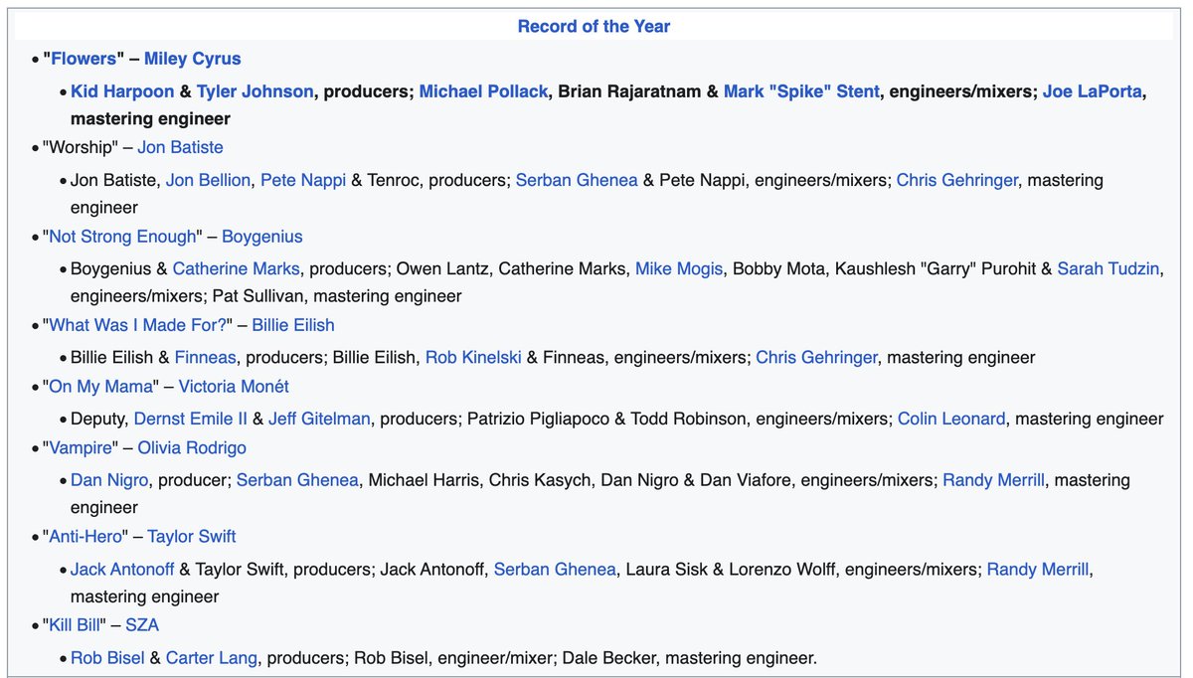Visit the Olivia Rodrigo artist page
The image size is (1193, 678).
click(192, 447)
